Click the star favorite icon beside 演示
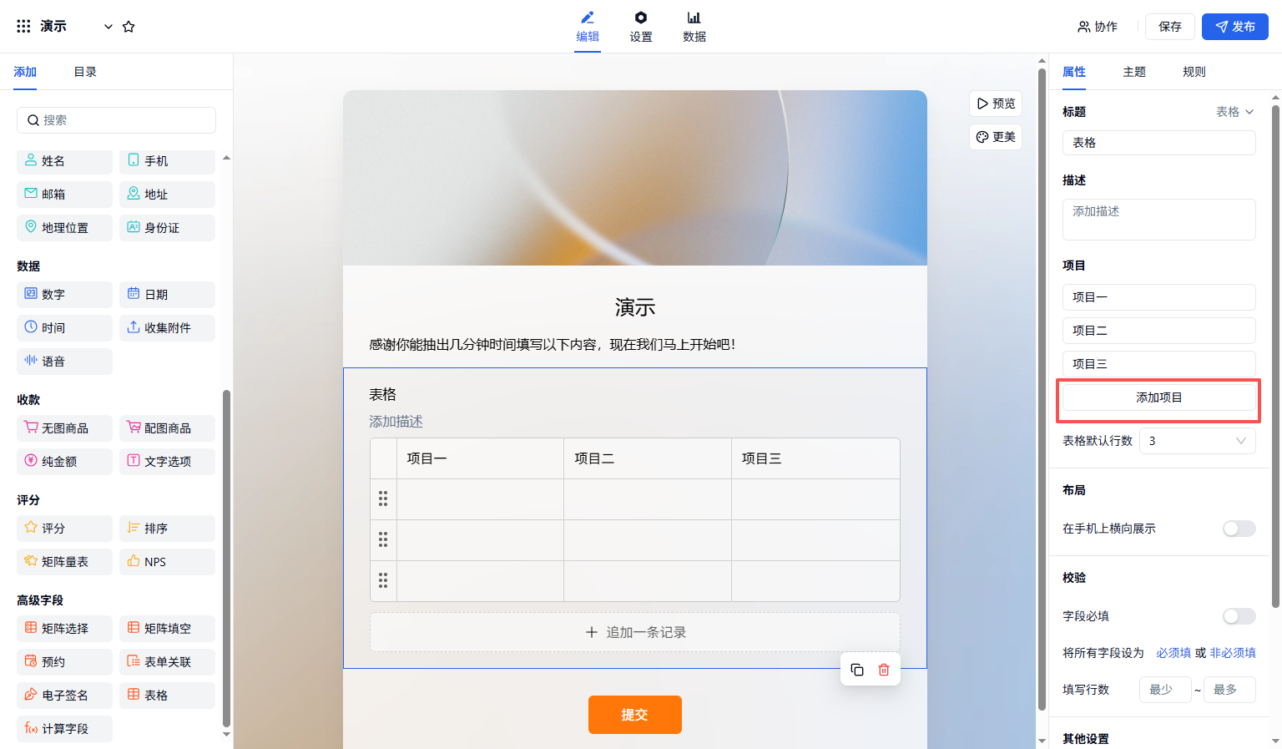Viewport: 1282px width, 749px height. [x=129, y=27]
